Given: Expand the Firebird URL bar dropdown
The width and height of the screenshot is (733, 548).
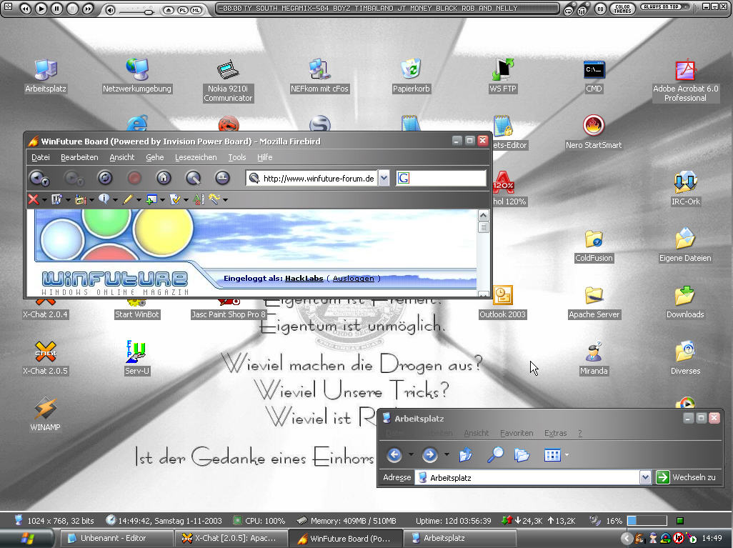Looking at the screenshot, I should (x=384, y=179).
